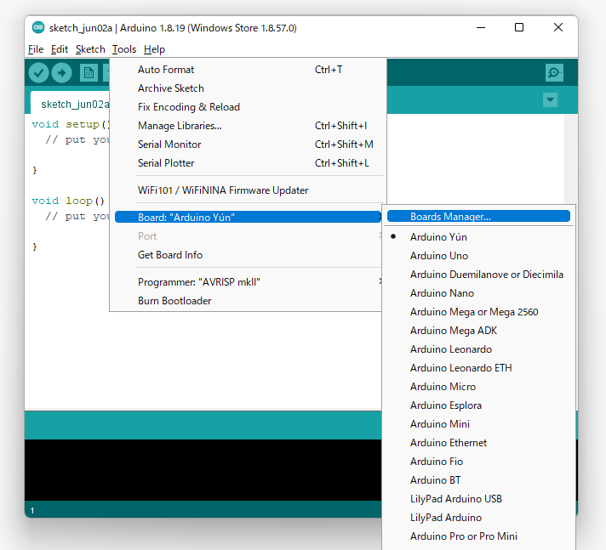Maximize the Arduino IDE window

[519, 27]
